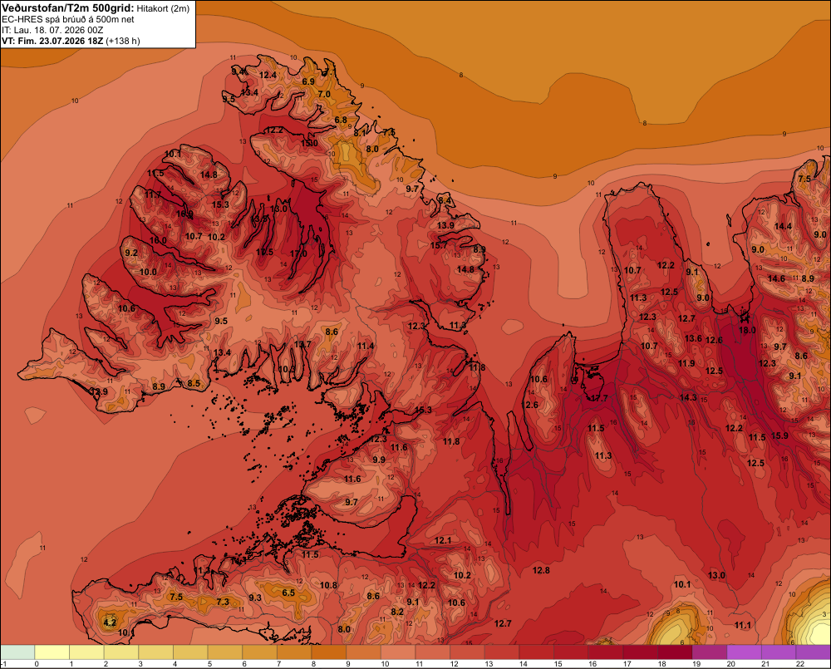This screenshot has height=669, width=831.
Task: Select the 4.2 temperature value
Action: (110, 622)
